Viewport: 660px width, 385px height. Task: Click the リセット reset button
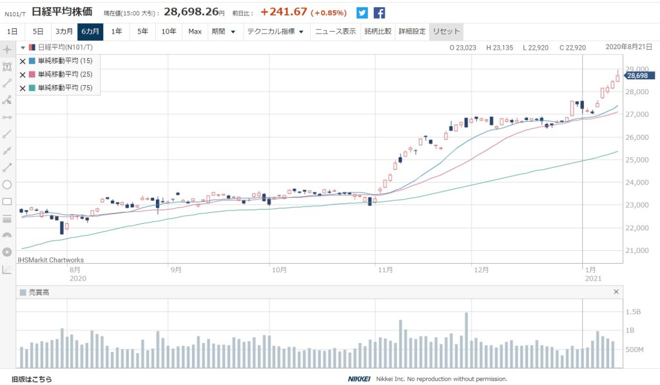[446, 32]
